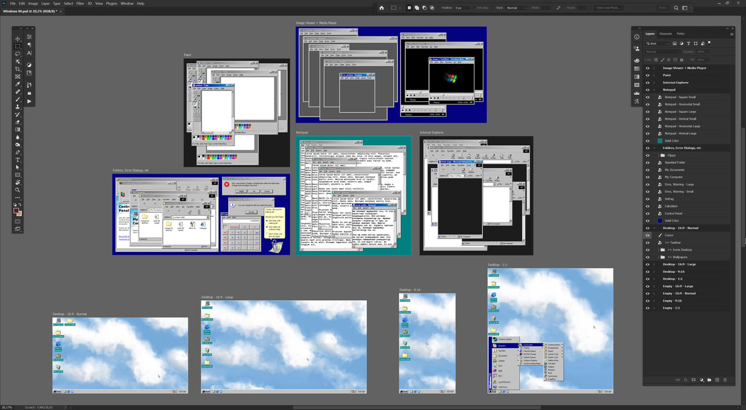Expand the Image Viewer + Media Player group
Viewport: 746px width, 410px height.
pyautogui.click(x=654, y=68)
